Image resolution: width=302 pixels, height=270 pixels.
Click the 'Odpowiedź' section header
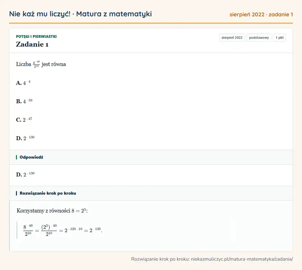click(x=151, y=157)
